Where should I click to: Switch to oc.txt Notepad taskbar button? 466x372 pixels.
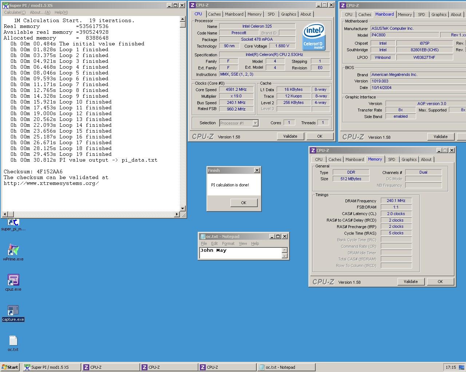(x=285, y=367)
